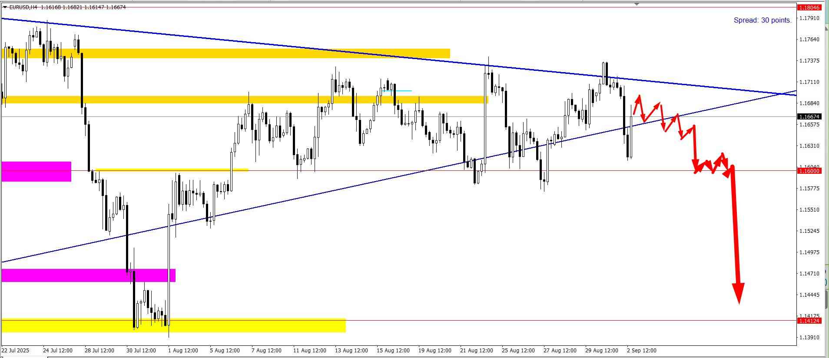
Task: Click the 1.17910 value on the price axis
Action: (809, 18)
